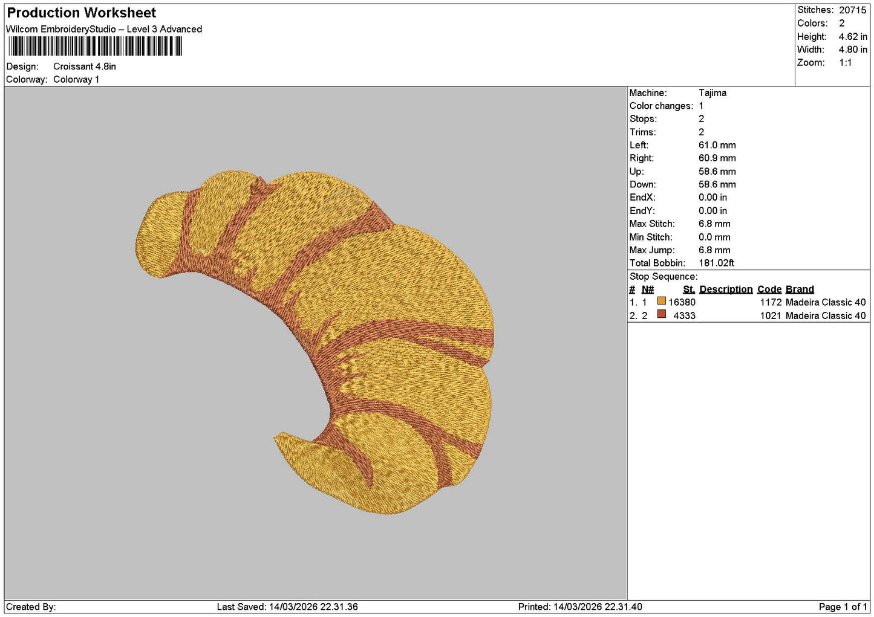Click the height value '4.62 in'

pyautogui.click(x=853, y=36)
